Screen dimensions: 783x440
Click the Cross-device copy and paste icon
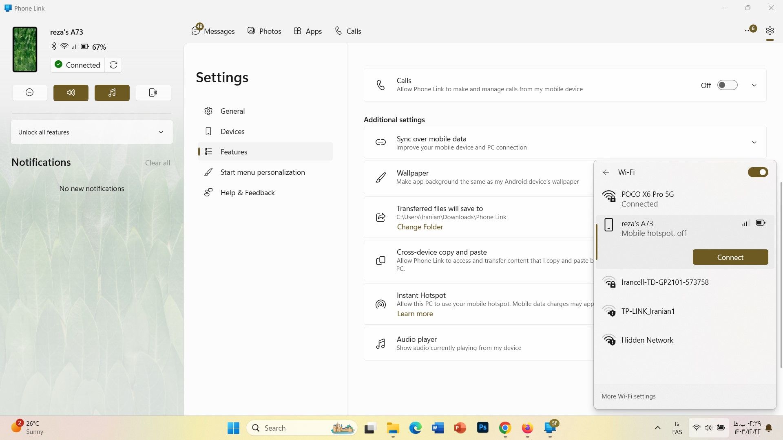point(380,260)
